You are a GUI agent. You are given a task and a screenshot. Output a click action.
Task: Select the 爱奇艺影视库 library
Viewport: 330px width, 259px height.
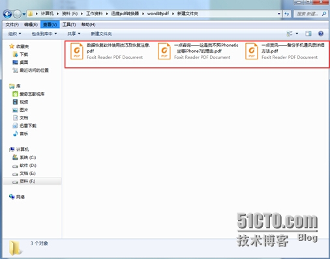(32, 94)
